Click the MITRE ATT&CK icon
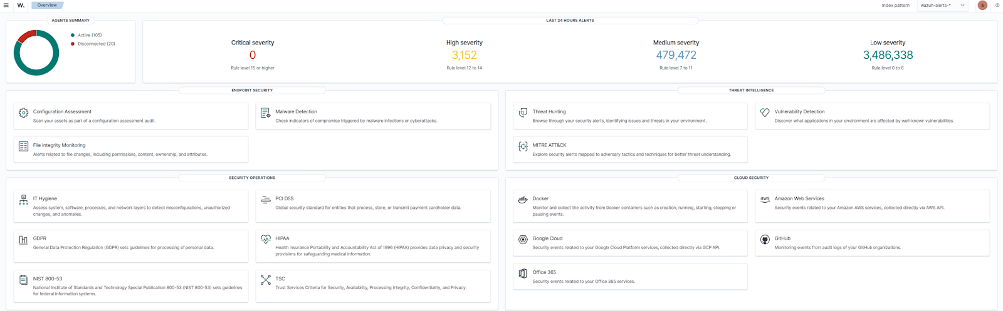Viewport: 1003px width, 311px height. 523,146
